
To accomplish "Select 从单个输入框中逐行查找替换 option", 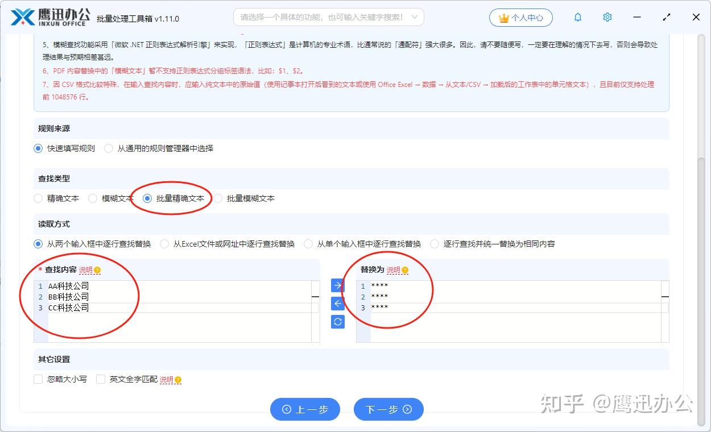I will (308, 244).
